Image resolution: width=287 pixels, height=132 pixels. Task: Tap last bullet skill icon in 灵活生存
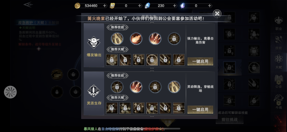174,87
